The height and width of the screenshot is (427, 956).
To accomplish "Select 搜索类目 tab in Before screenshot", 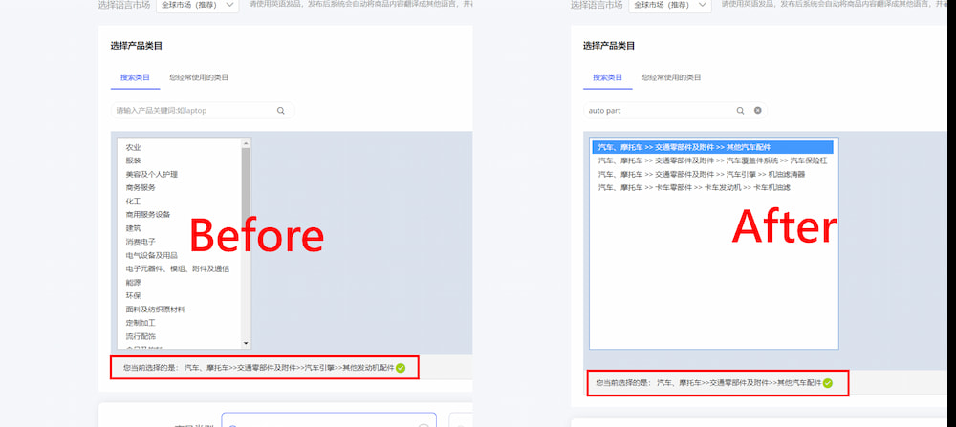I will tap(136, 78).
